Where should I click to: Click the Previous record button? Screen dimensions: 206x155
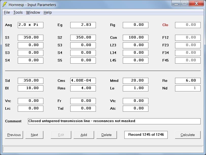[14, 135]
